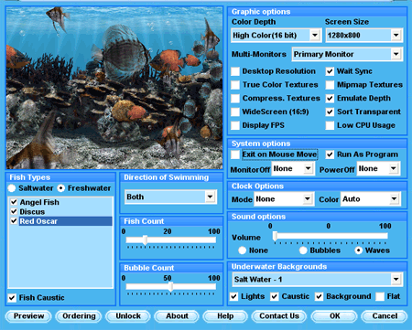Screen dimensions: 412x330
Task: Open the Clock Mode dropdown
Action: tap(308, 199)
